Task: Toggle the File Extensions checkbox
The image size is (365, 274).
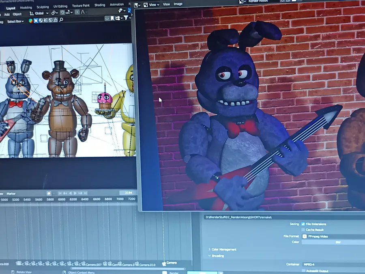Action: click(303, 224)
